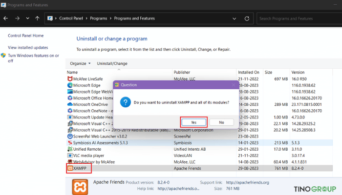
Task: Click No in the Question dialog
Action: coord(221,122)
